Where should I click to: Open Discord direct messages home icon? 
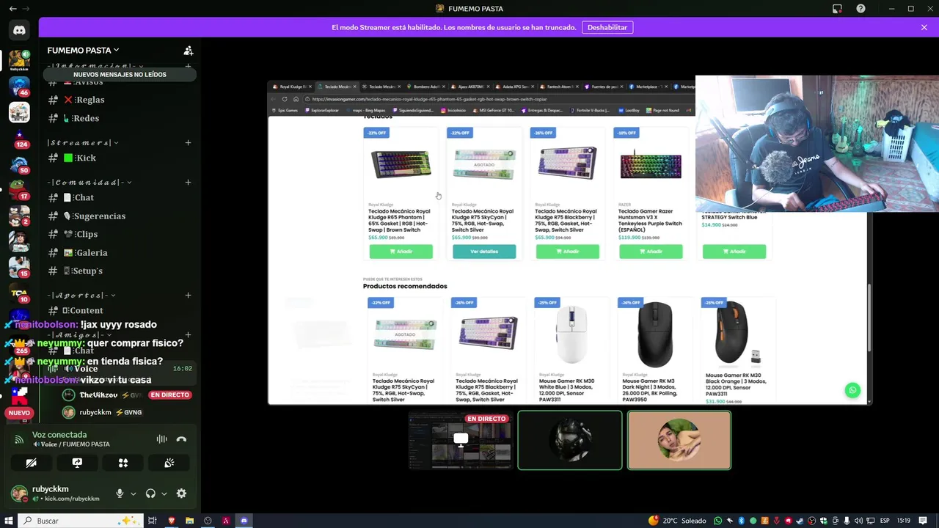point(19,30)
